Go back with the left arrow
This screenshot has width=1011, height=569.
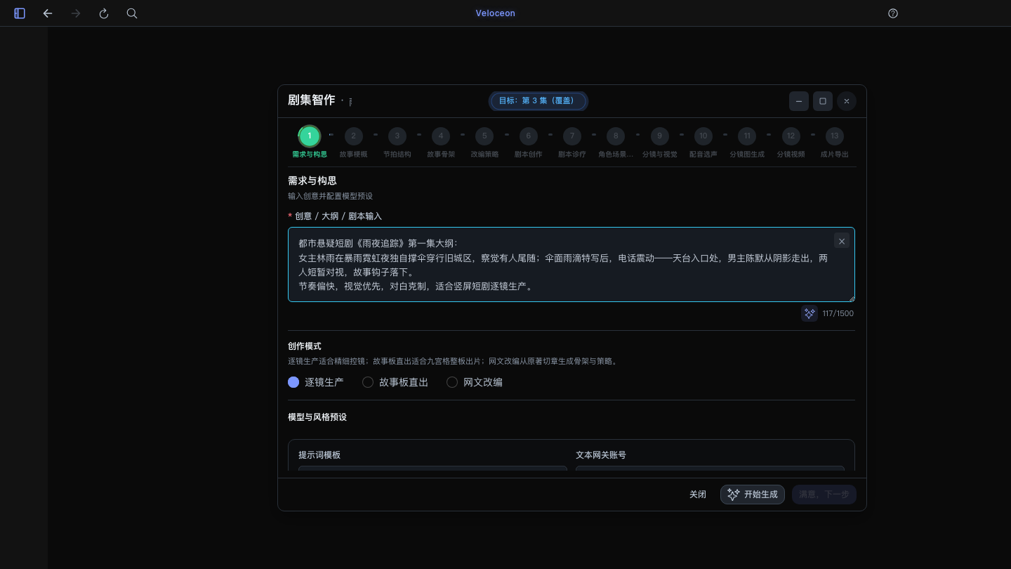(48, 13)
